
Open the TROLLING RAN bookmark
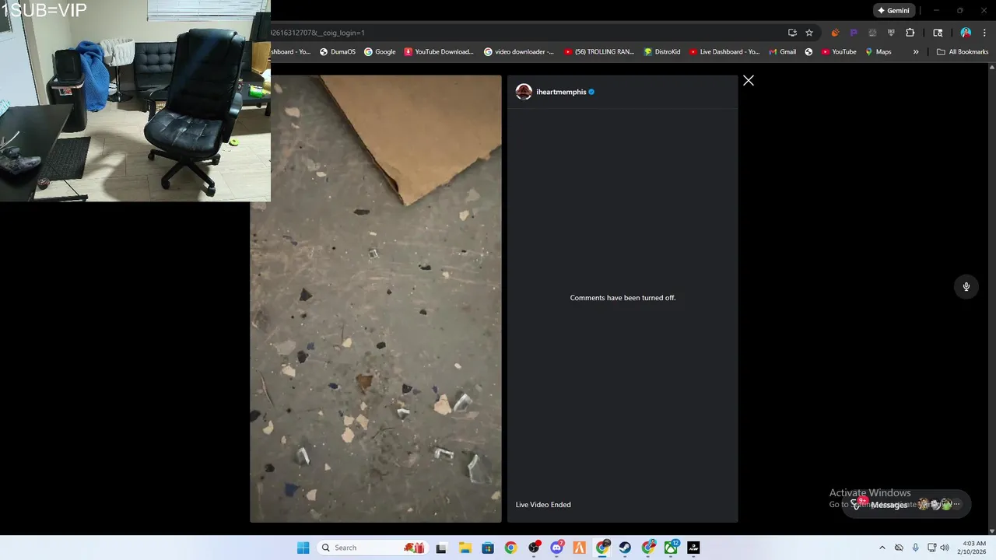[x=599, y=52]
